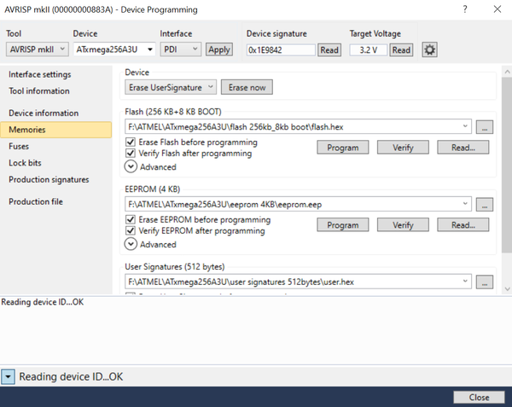The image size is (512, 407).
Task: Select Production file page
Action: click(36, 201)
